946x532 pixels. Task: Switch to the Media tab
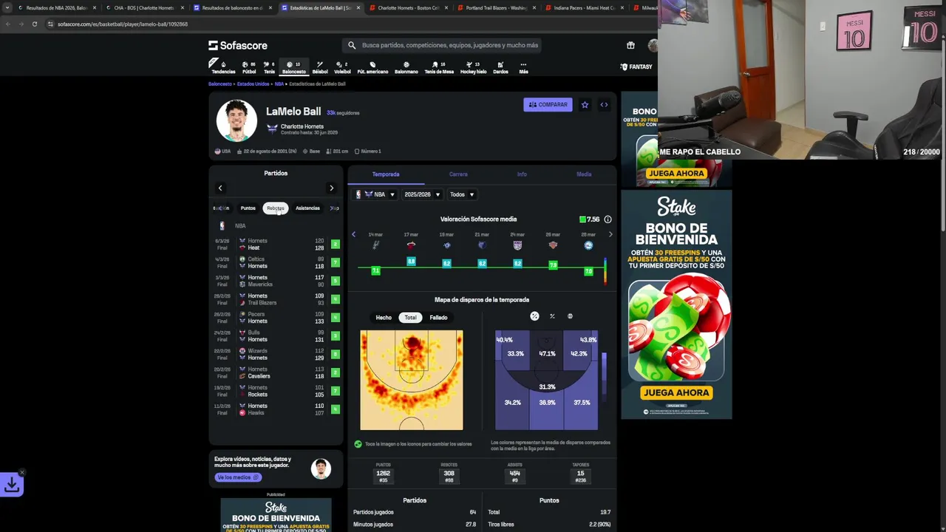pyautogui.click(x=584, y=174)
